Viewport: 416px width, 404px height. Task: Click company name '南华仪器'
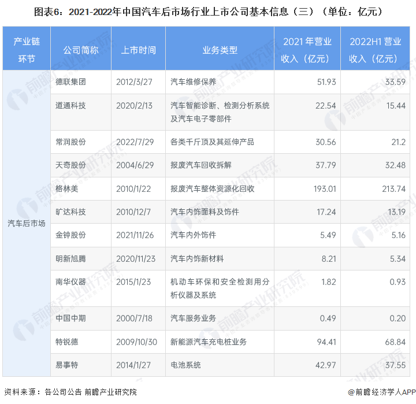click(70, 281)
